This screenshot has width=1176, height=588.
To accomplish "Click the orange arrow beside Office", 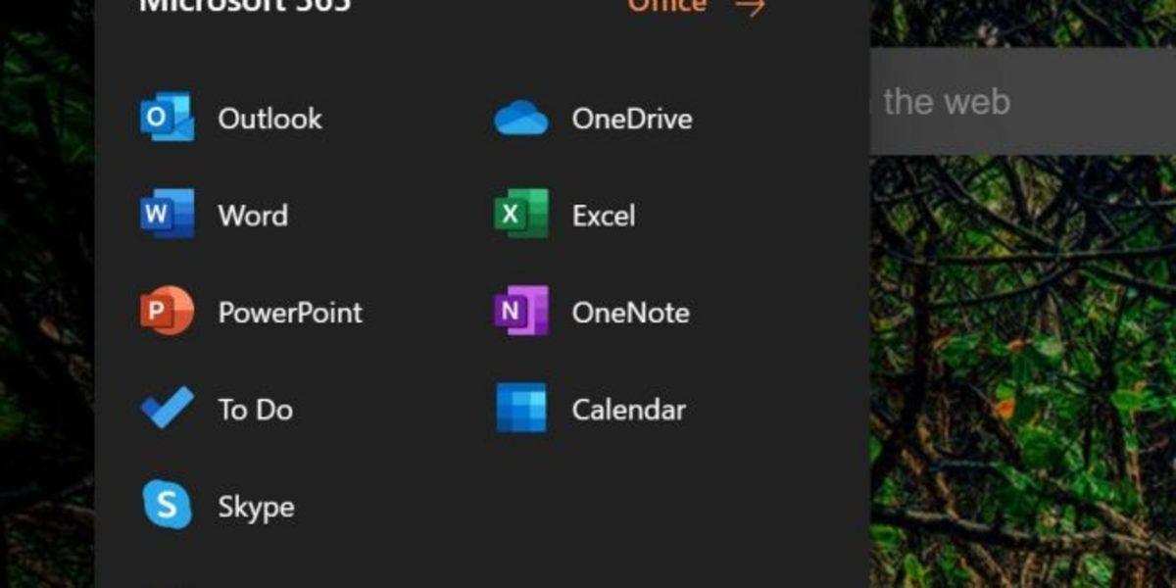I will [748, 7].
